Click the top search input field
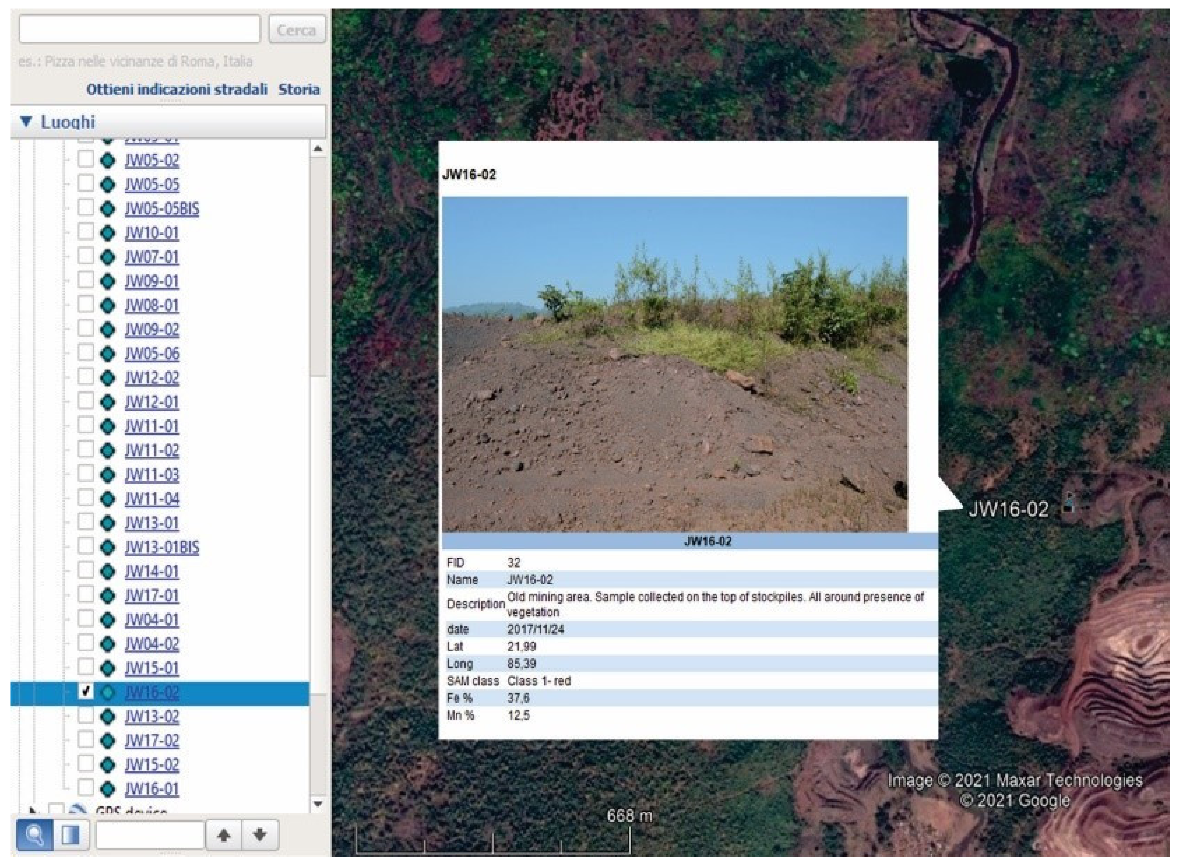1178x864 pixels. [140, 29]
